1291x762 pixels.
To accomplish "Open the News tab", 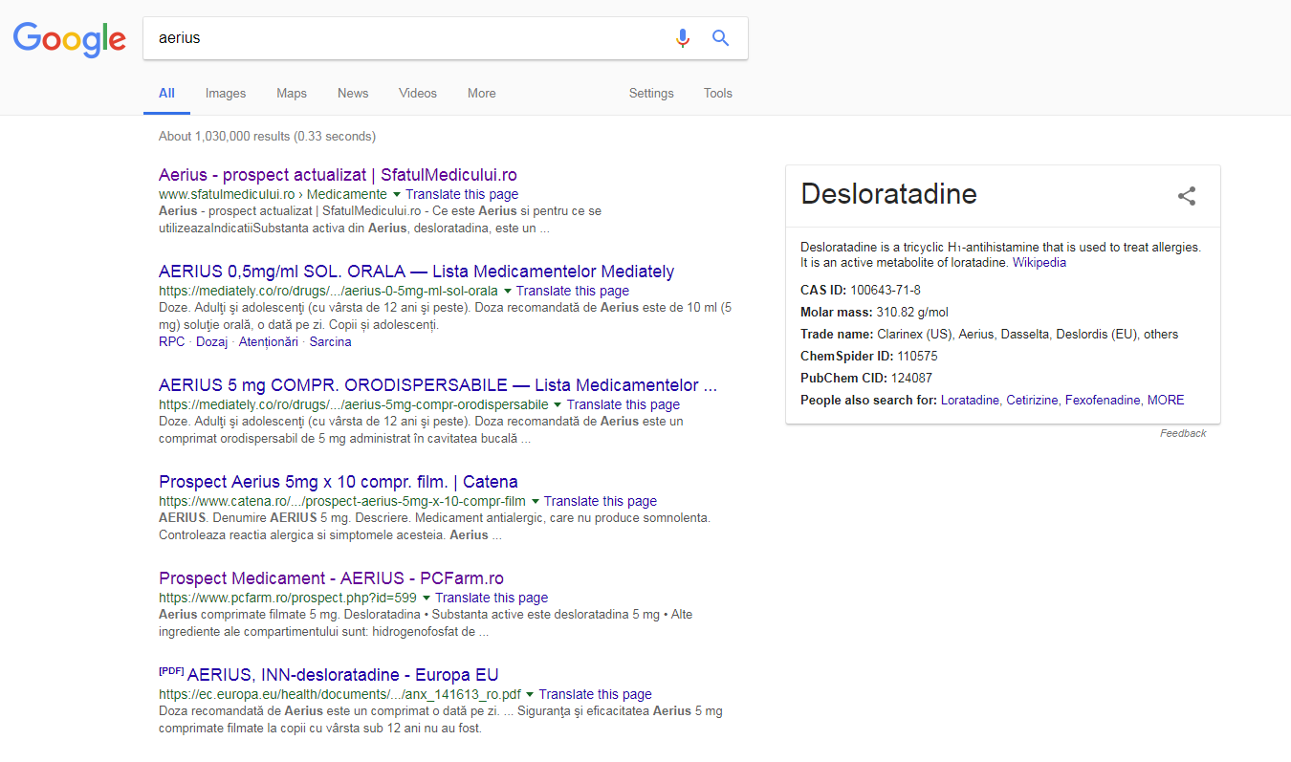I will 353,94.
